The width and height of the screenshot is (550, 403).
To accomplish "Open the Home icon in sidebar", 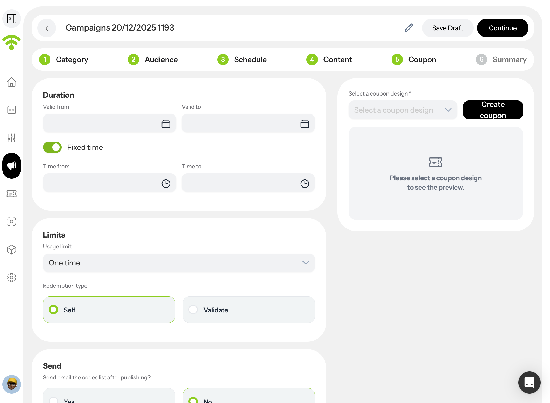I will (11, 82).
